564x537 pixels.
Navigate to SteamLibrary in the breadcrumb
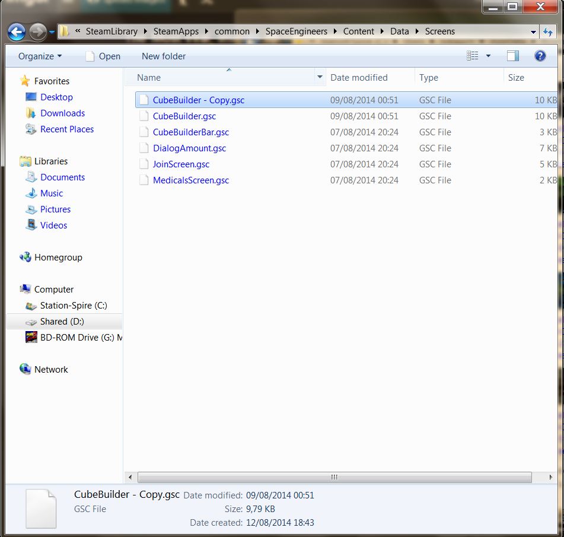tap(111, 31)
